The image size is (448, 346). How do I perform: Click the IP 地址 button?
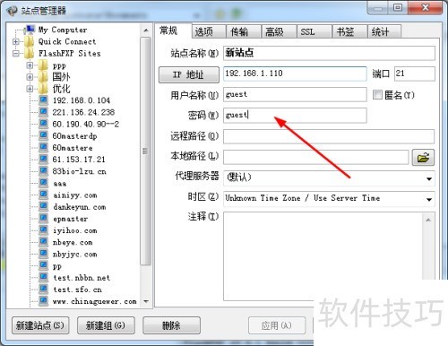point(189,74)
